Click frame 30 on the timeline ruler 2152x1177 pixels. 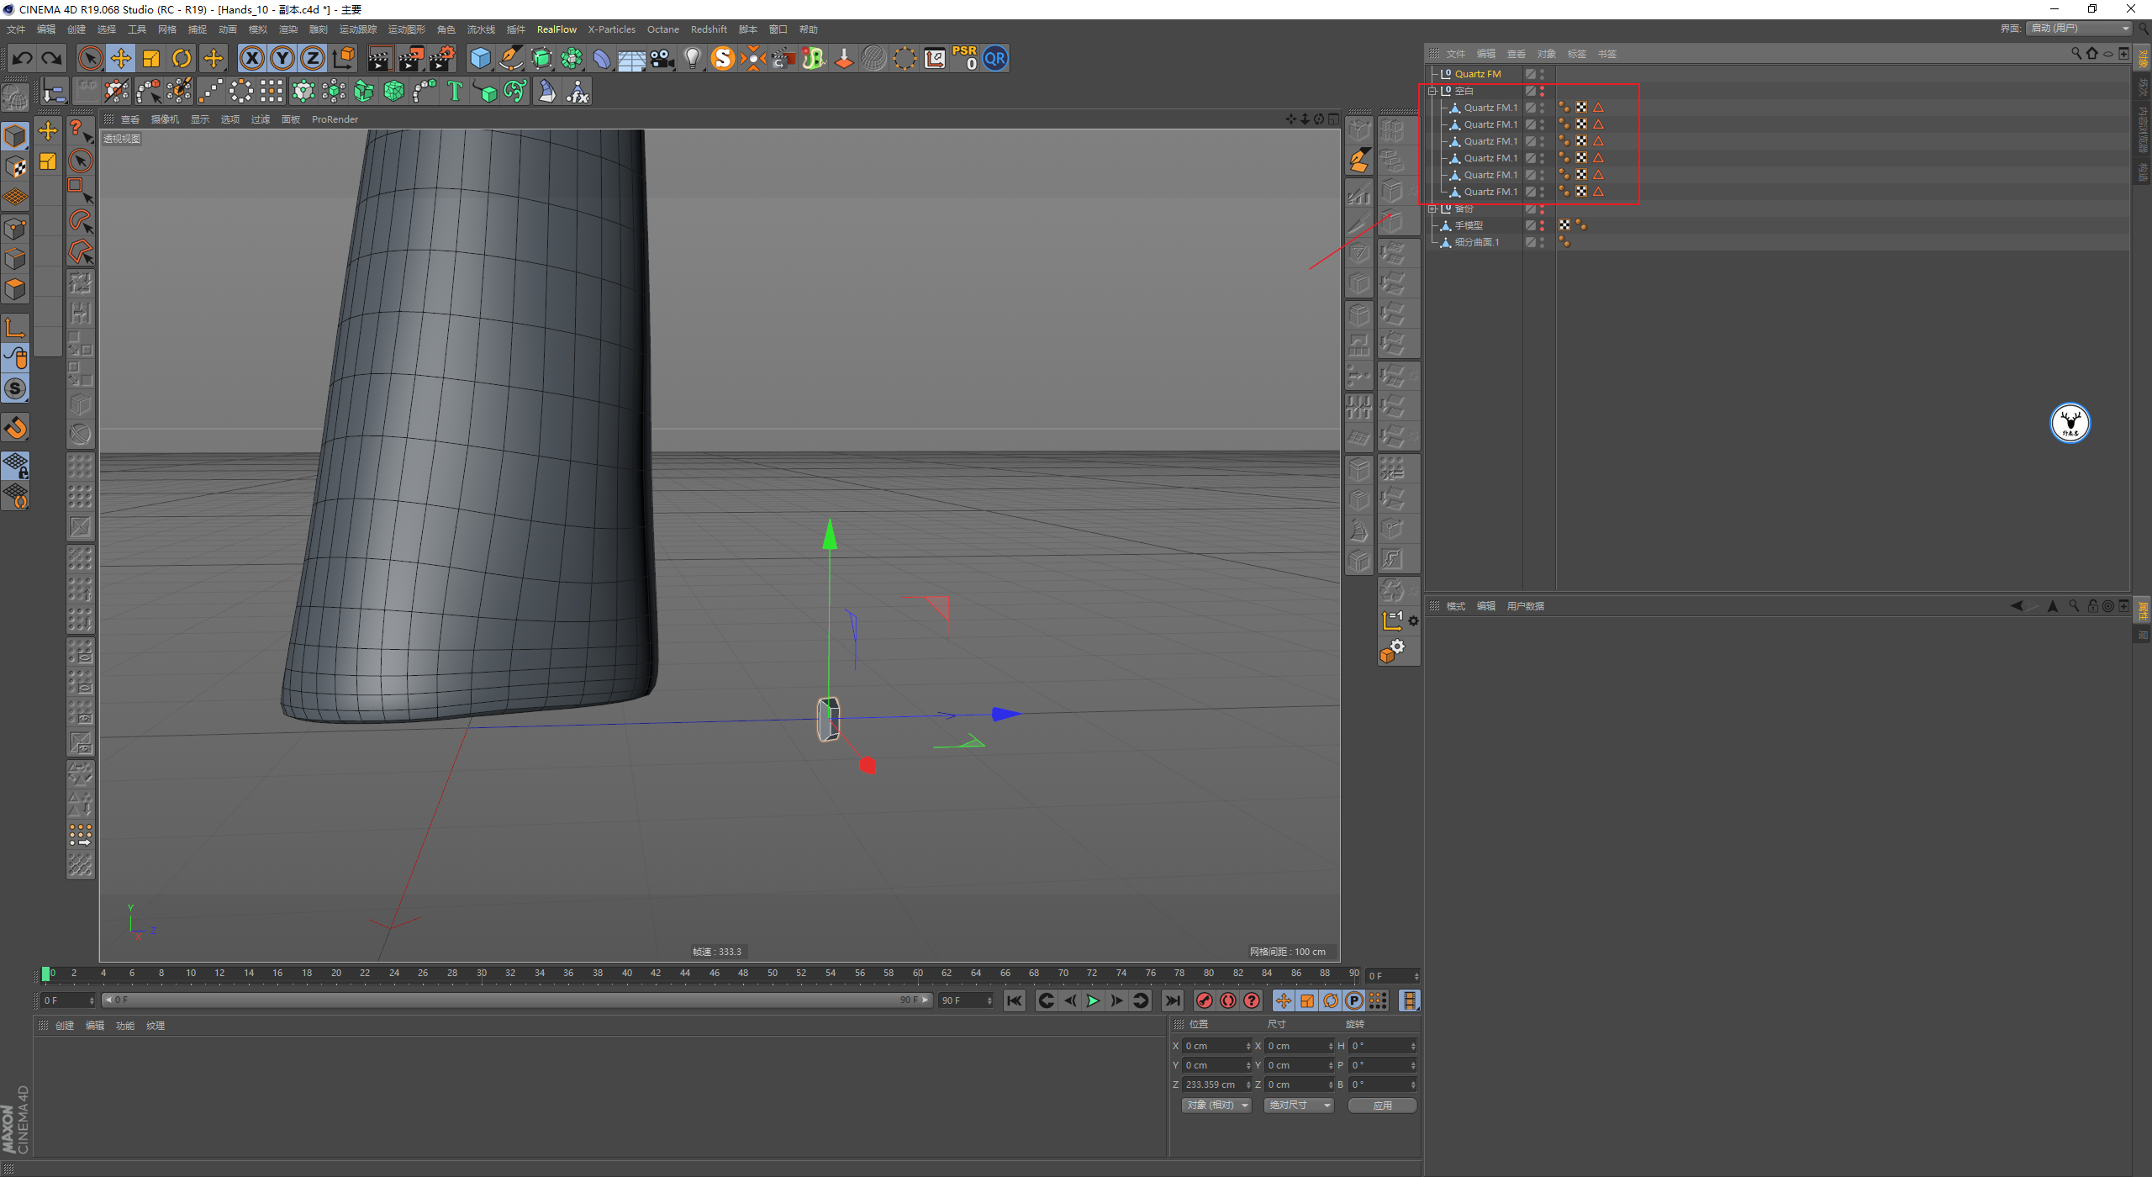[x=482, y=974]
